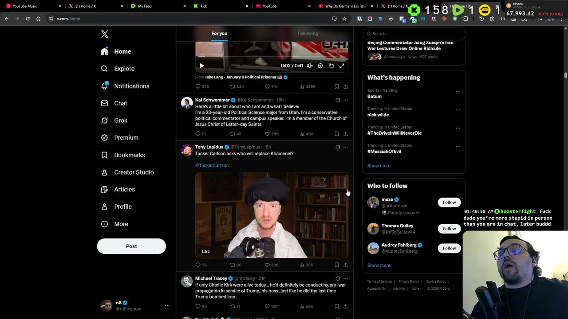Open options for #MessiahOfEvil trend
Viewport: 568px width, 319px height.
(458, 147)
